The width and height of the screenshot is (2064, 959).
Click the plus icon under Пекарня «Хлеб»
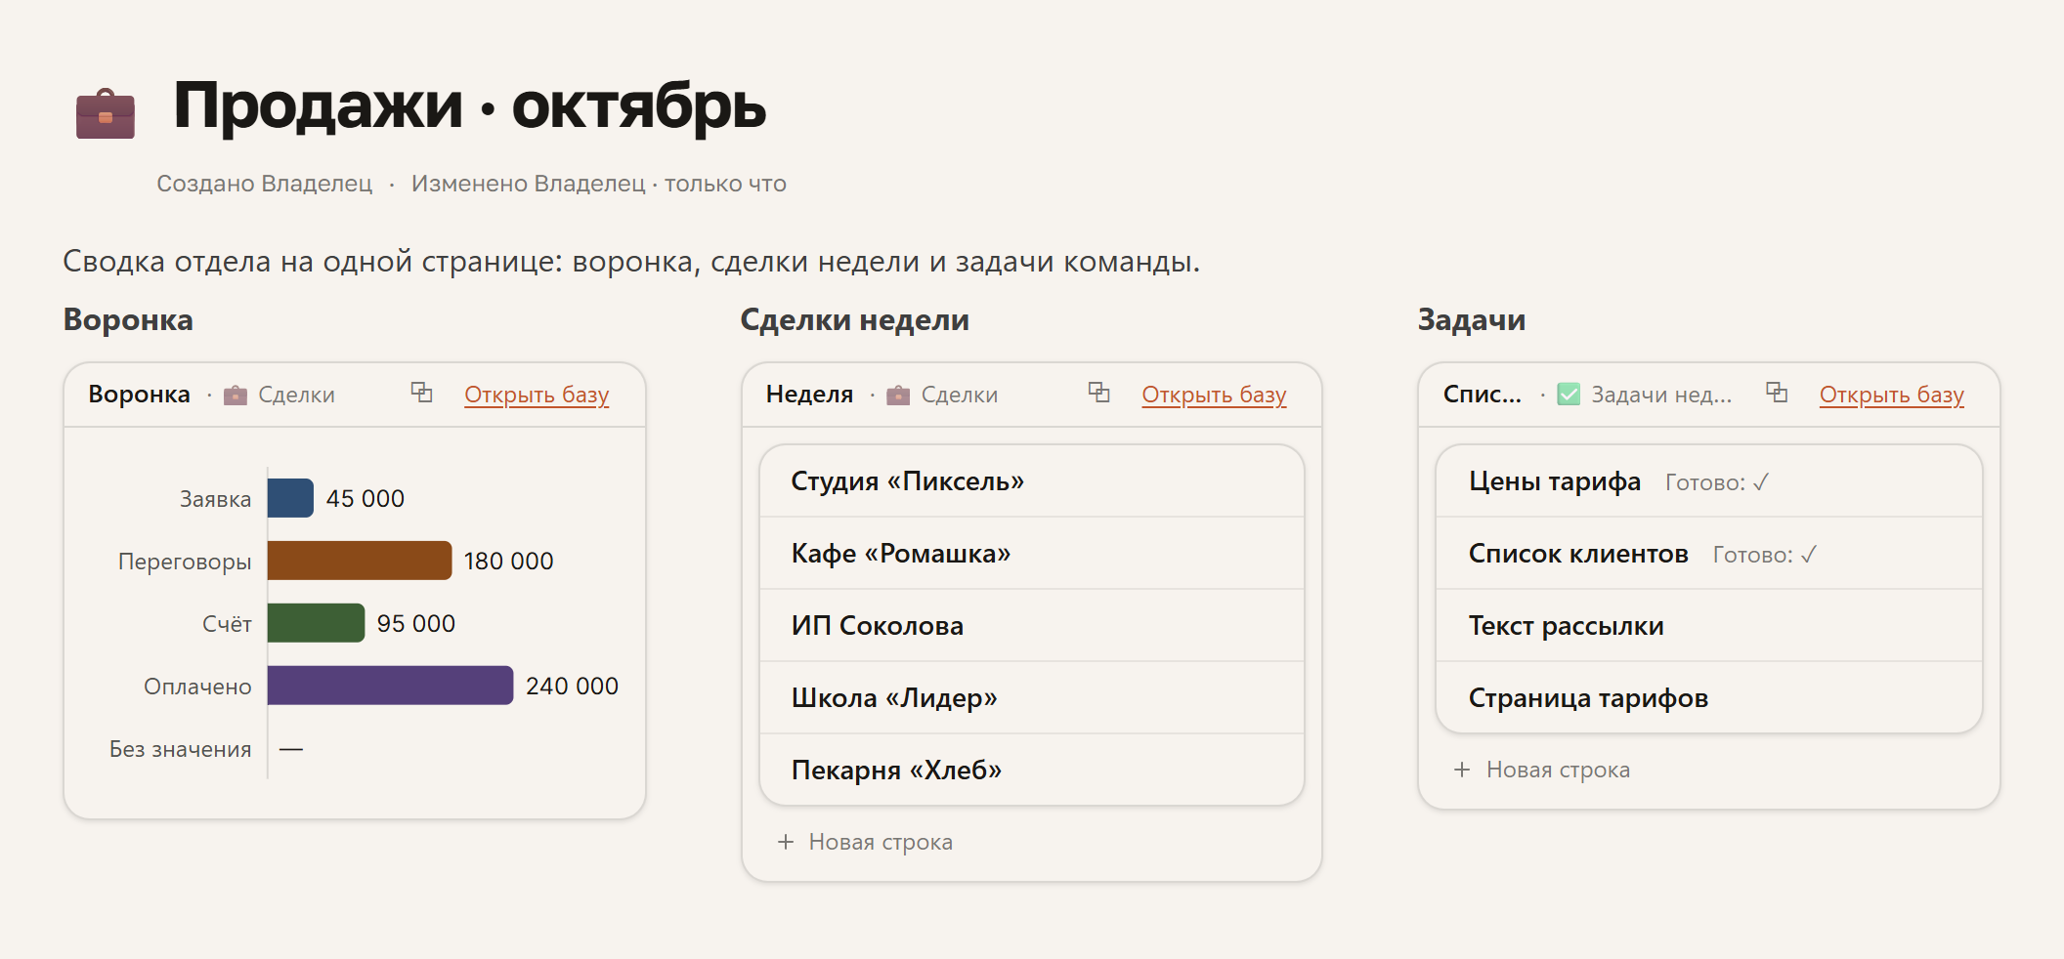point(786,842)
